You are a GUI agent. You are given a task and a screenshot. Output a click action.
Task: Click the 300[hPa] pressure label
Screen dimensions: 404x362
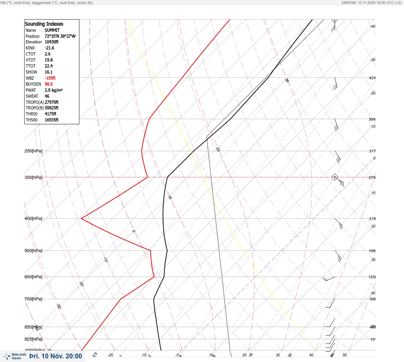coord(33,177)
